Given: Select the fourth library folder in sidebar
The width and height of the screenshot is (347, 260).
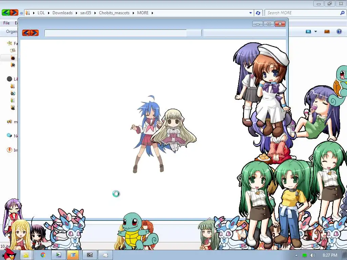Looking at the screenshot, I should click(13, 107).
